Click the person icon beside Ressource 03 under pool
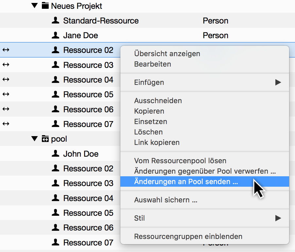This screenshot has width=295, height=252. 56,183
